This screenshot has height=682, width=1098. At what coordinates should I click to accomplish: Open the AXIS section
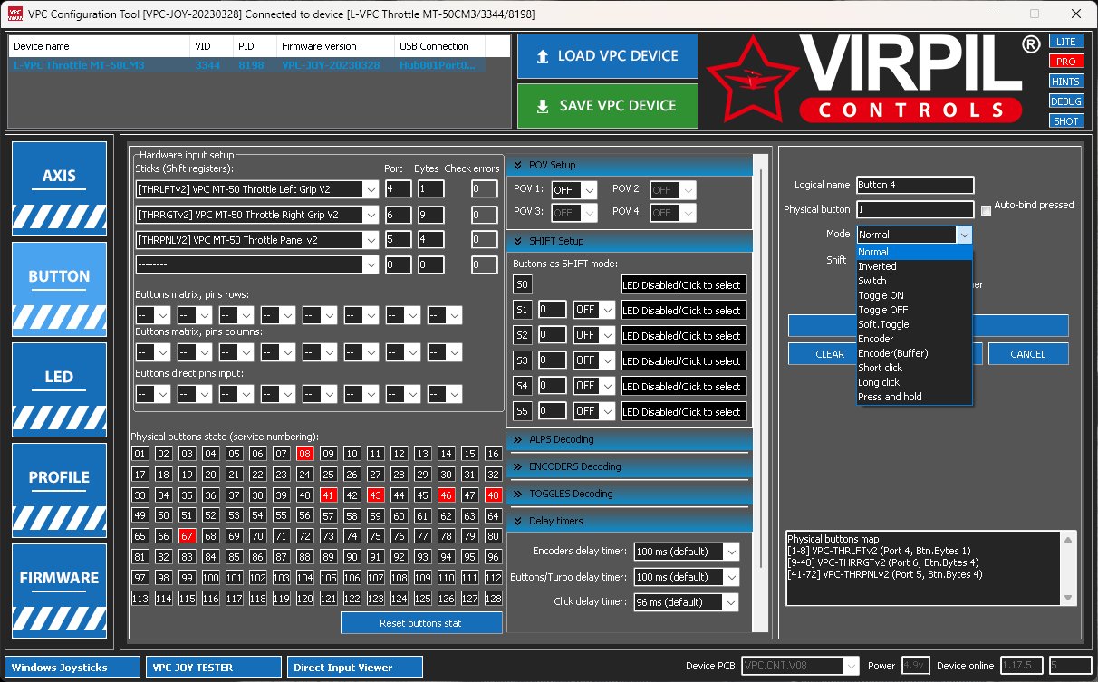coord(59,189)
